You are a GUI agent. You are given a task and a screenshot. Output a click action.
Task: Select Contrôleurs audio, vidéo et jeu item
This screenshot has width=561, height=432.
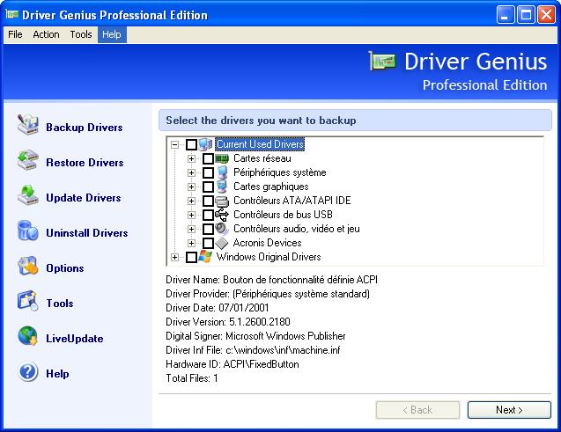click(x=296, y=229)
